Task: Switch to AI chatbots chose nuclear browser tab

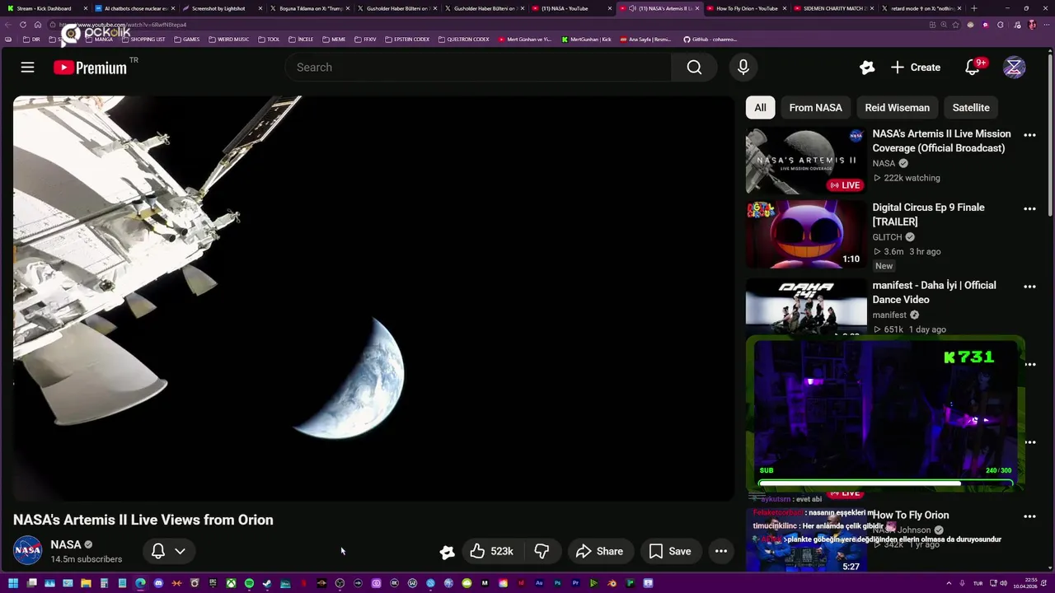Action: click(x=134, y=8)
